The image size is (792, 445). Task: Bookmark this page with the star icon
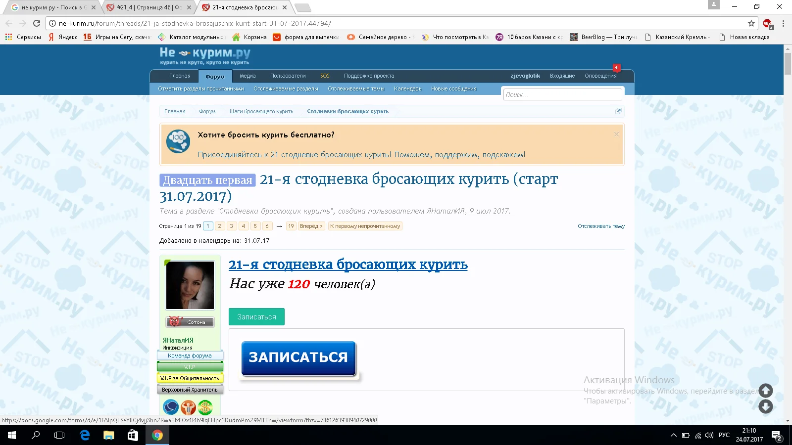point(751,23)
